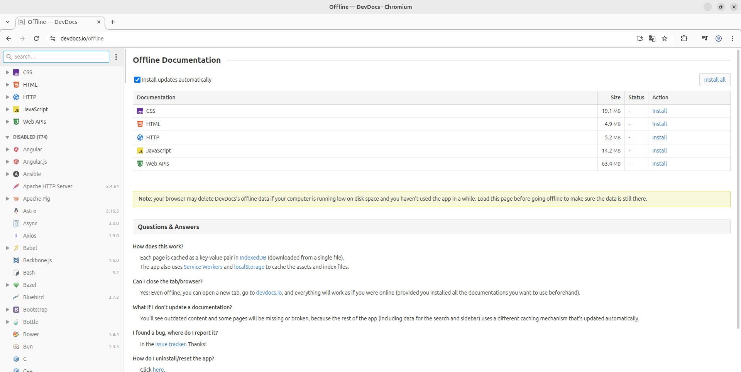Reload the page with the refresh icon

36,39
